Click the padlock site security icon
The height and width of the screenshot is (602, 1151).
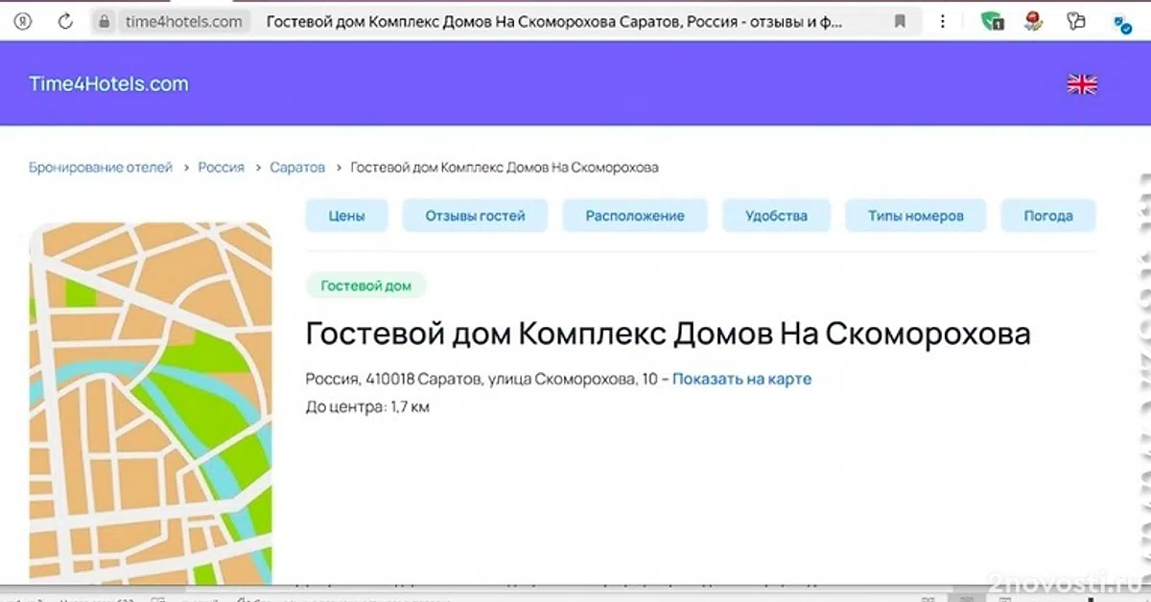pos(105,21)
